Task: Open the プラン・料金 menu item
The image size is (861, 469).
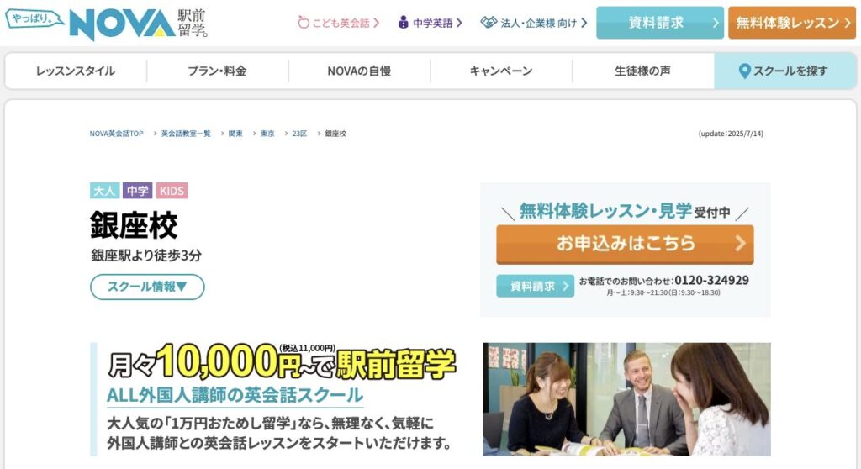Action: tap(218, 71)
